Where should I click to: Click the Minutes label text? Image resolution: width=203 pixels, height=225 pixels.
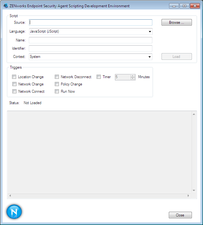(144, 77)
